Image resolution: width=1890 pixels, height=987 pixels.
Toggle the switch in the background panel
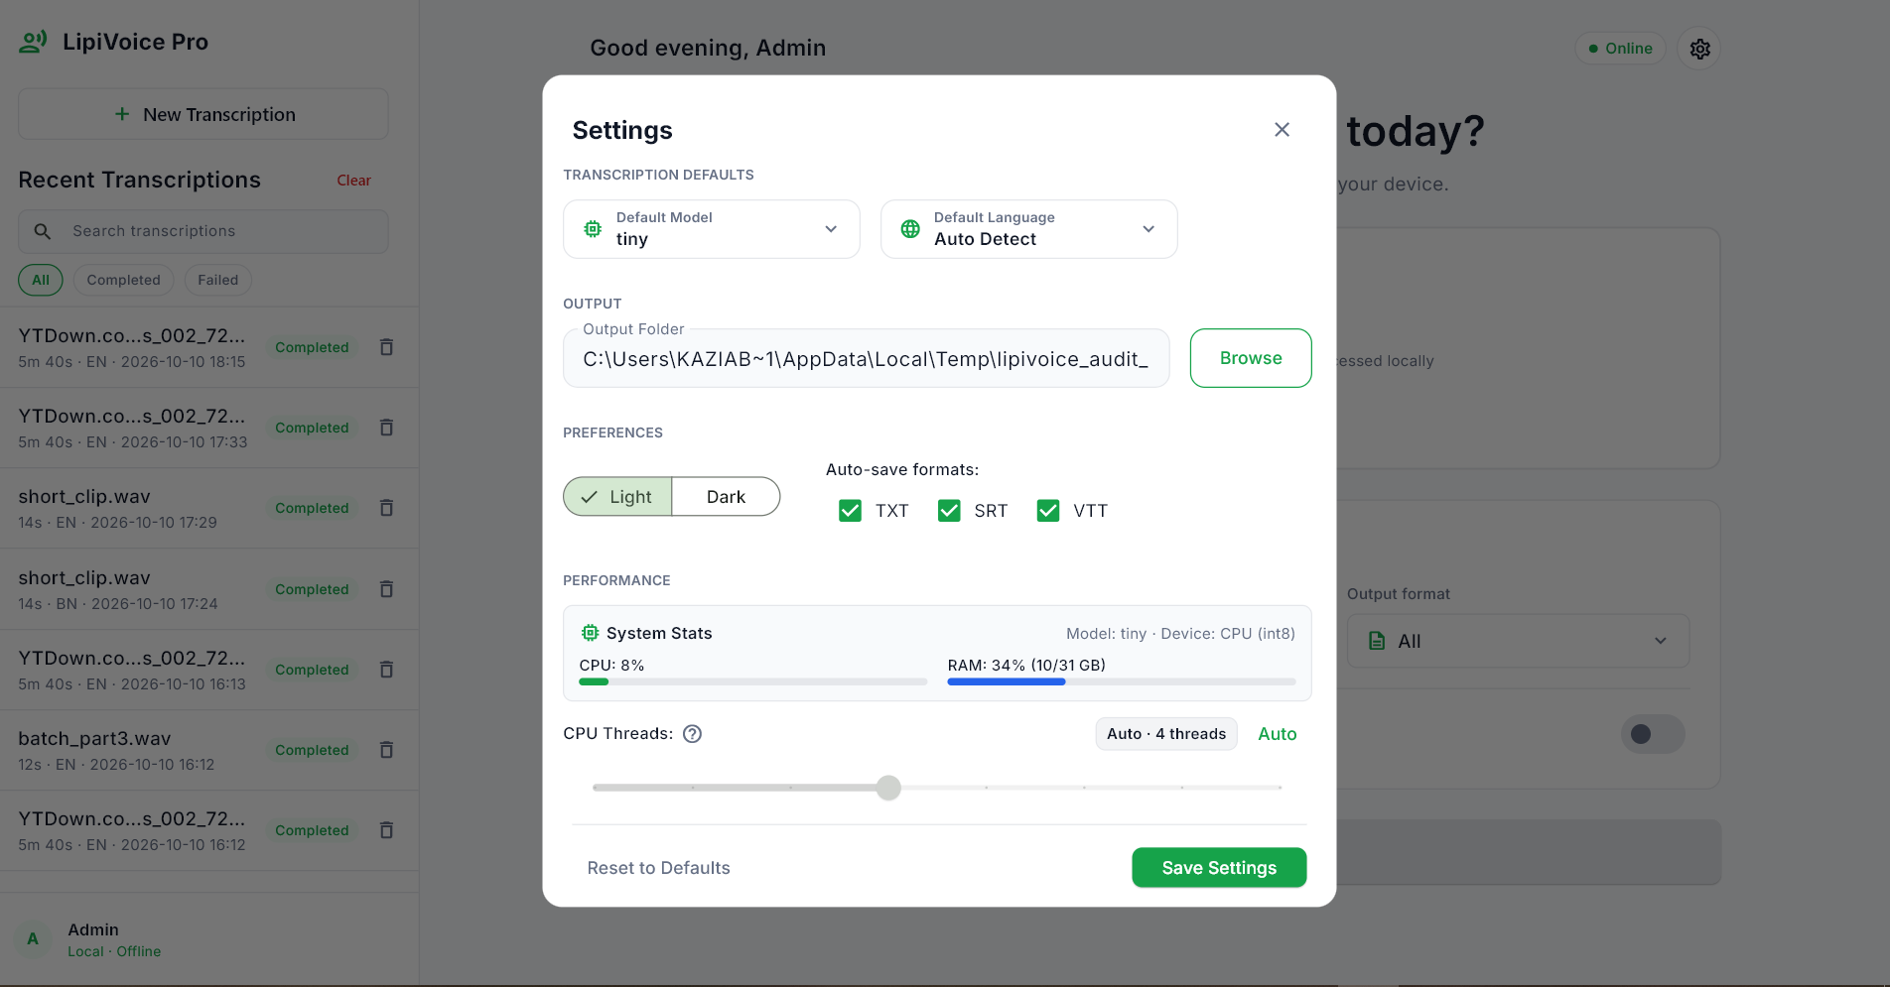click(x=1653, y=734)
